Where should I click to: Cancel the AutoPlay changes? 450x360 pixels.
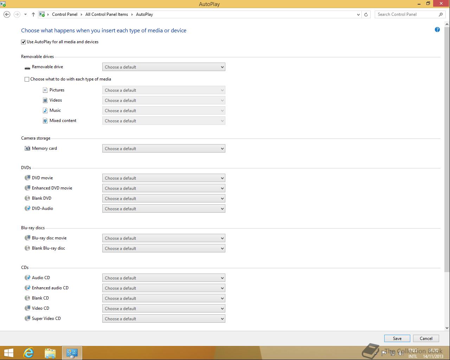(x=426, y=339)
